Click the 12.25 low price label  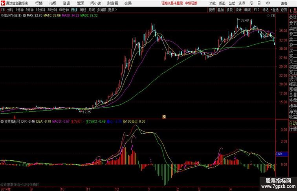(x=87, y=112)
